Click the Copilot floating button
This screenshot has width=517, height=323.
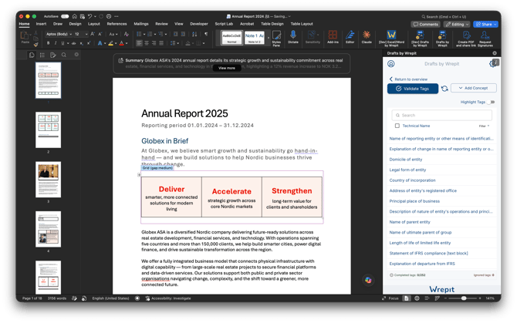coord(368,280)
